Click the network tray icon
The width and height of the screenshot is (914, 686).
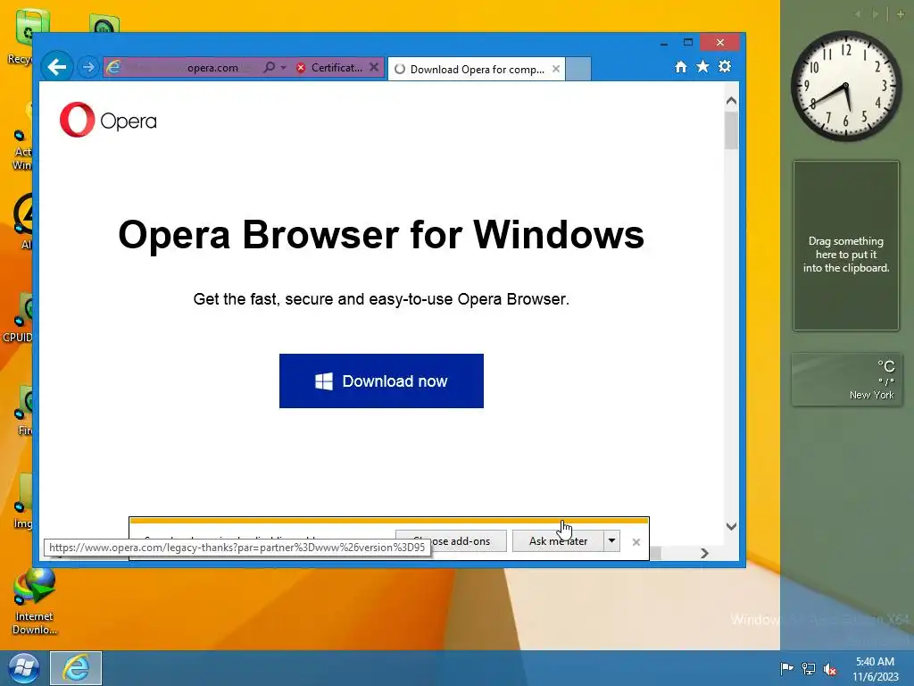(x=809, y=668)
